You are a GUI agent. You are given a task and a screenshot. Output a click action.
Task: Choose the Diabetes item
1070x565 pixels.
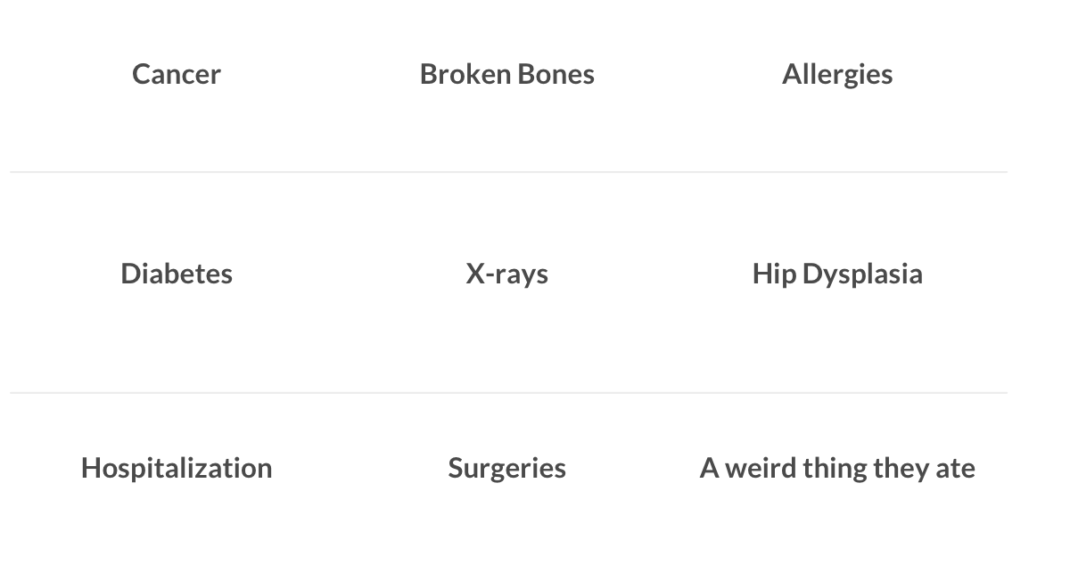(177, 273)
